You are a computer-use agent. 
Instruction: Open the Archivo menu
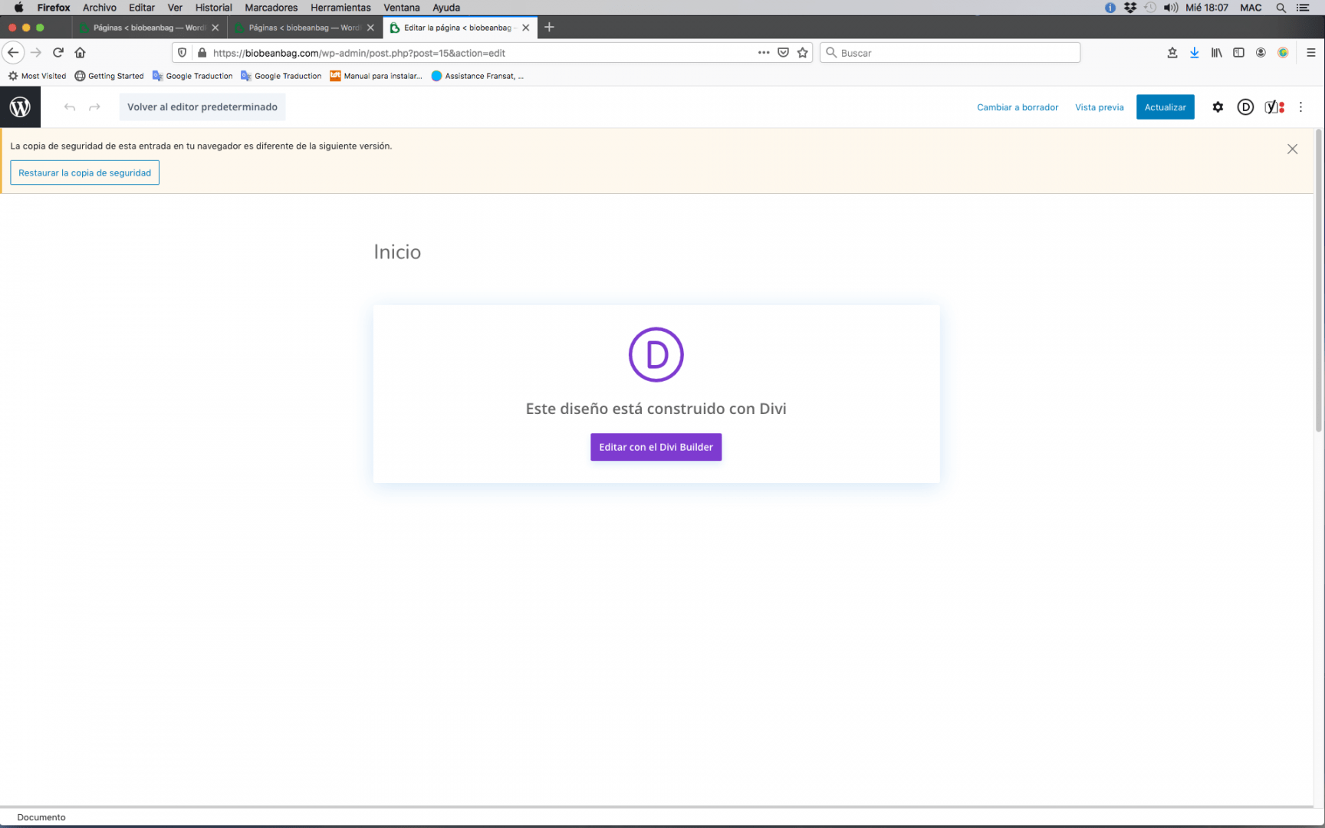pyautogui.click(x=100, y=8)
